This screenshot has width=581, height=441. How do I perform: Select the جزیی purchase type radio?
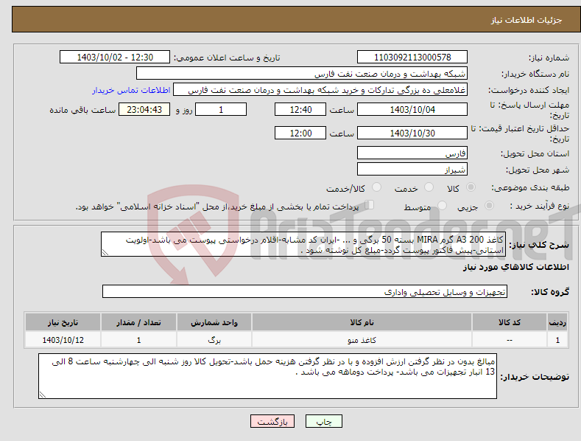coord(489,206)
